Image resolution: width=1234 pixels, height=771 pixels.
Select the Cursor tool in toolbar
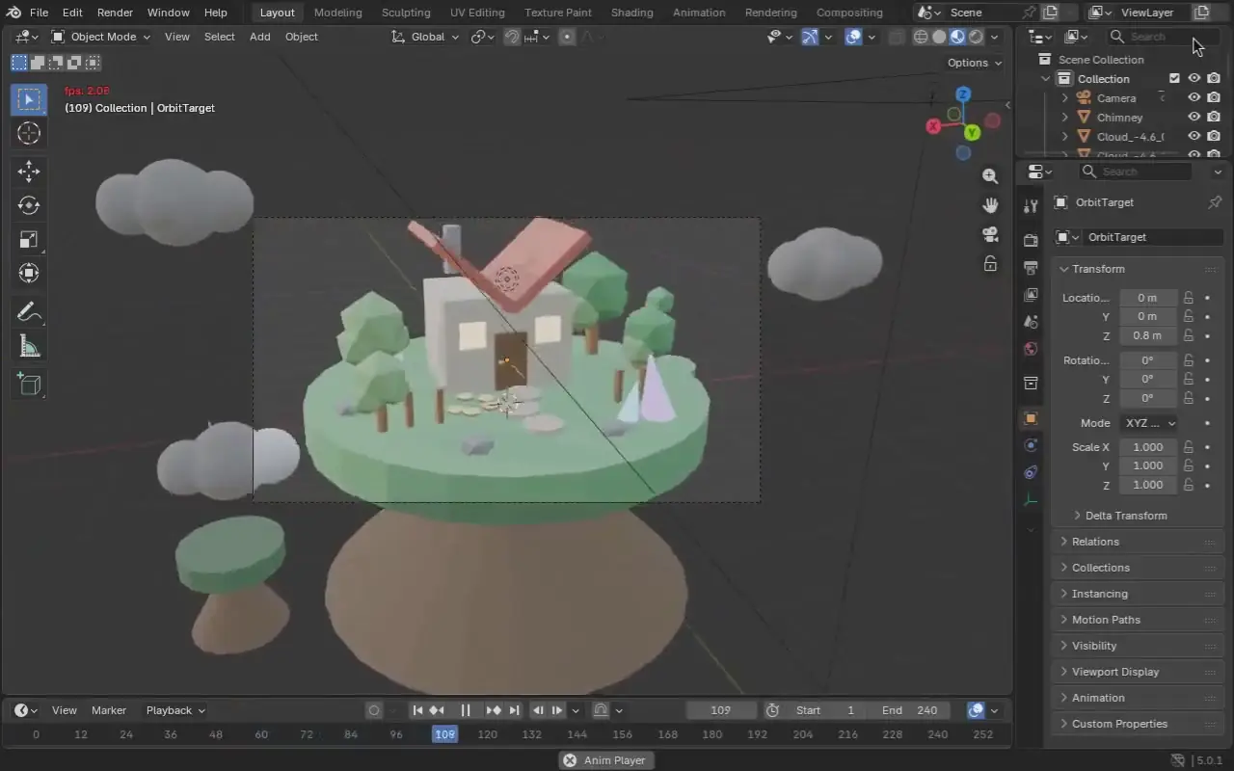click(x=29, y=134)
